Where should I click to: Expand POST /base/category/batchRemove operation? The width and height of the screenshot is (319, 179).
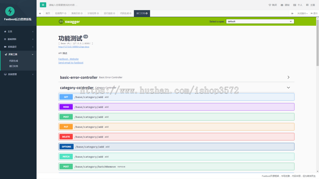177,167
